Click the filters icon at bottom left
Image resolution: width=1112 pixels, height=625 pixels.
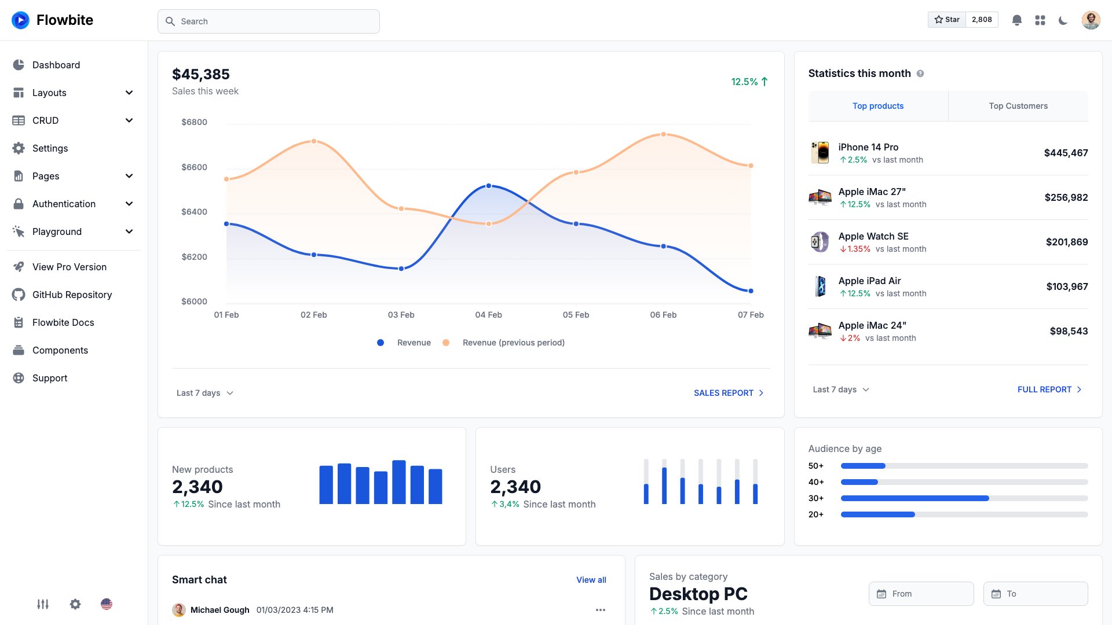[x=43, y=604]
